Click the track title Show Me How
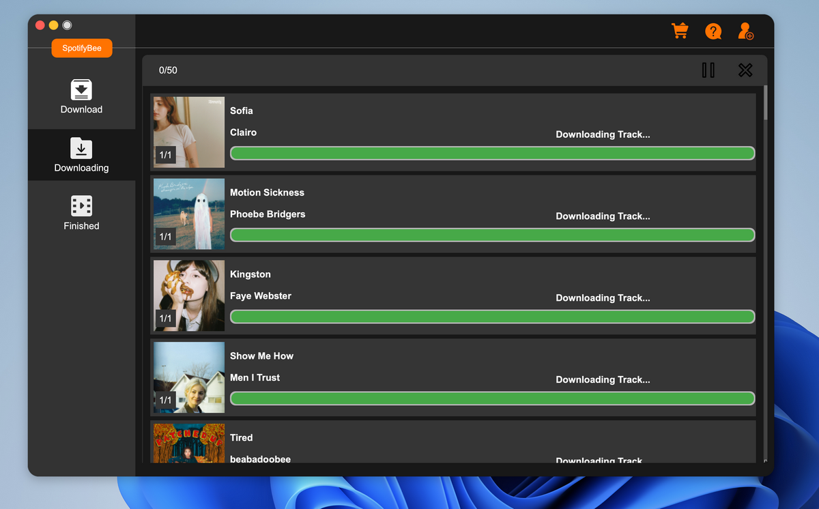819x509 pixels. (261, 356)
